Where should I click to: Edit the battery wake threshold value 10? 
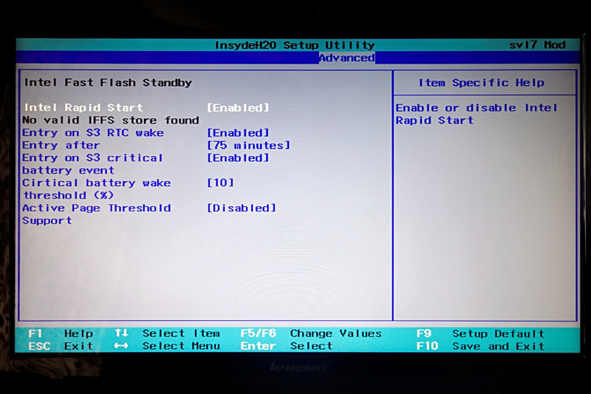pos(220,183)
